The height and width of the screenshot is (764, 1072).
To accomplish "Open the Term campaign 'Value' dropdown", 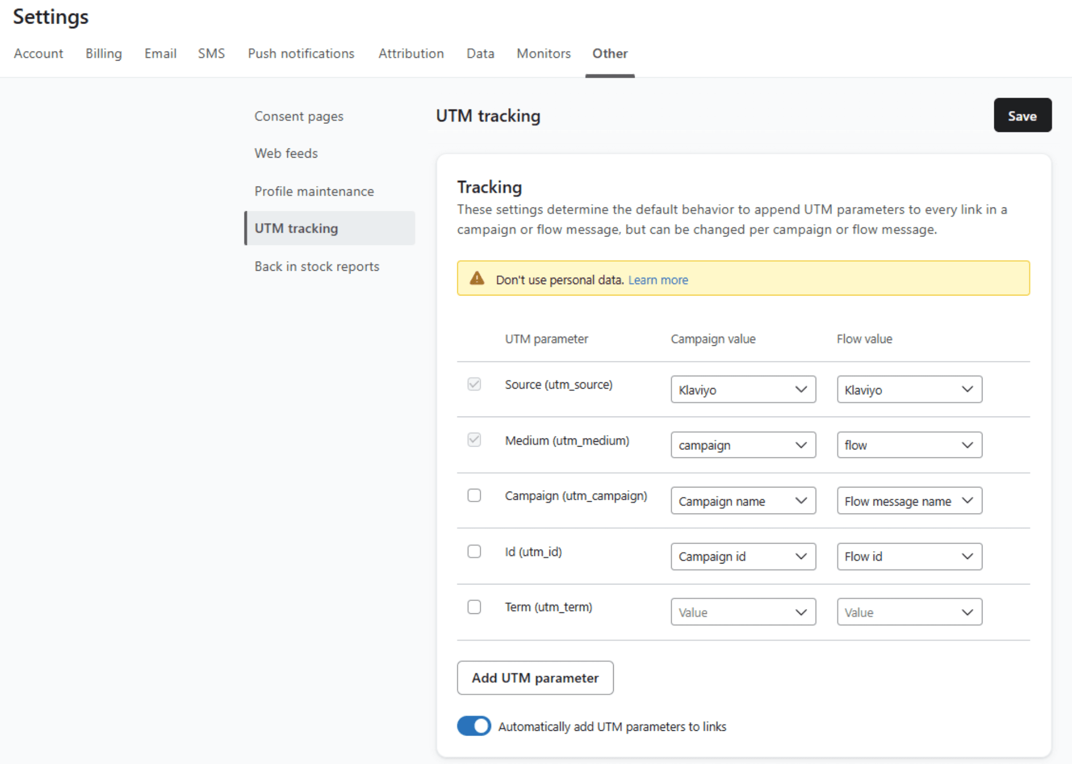I will (743, 612).
